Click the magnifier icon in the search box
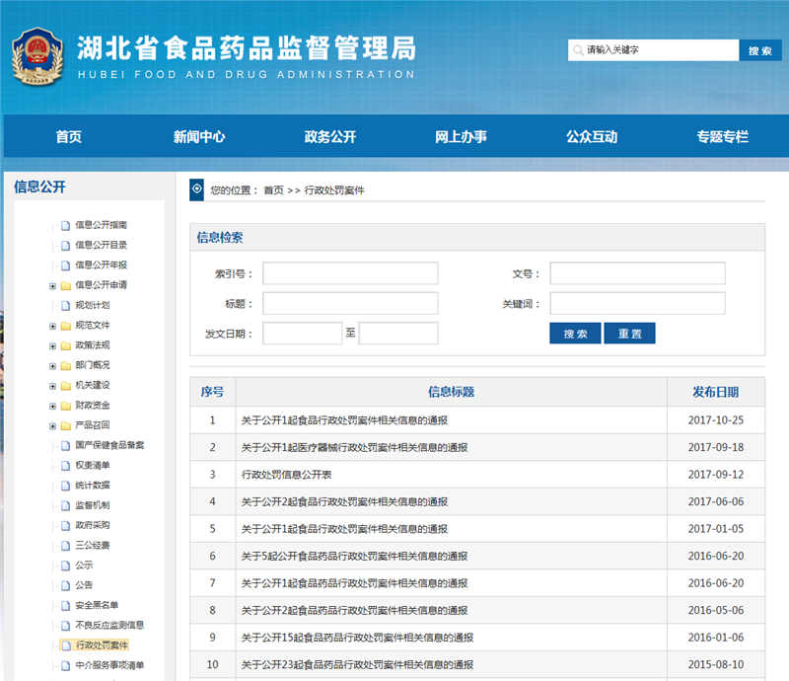Viewport: 789px width, 681px height. coord(577,50)
